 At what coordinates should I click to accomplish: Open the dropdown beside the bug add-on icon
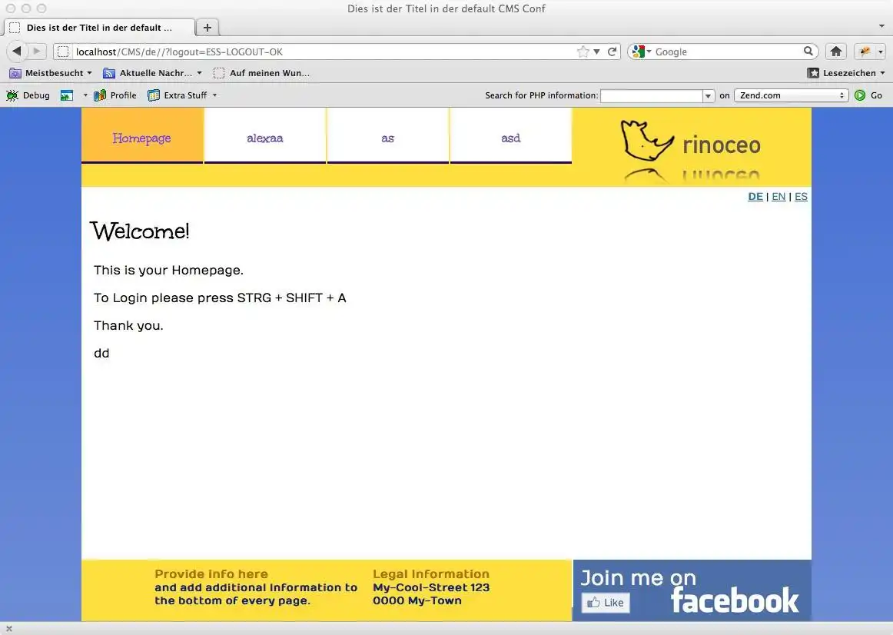point(881,52)
